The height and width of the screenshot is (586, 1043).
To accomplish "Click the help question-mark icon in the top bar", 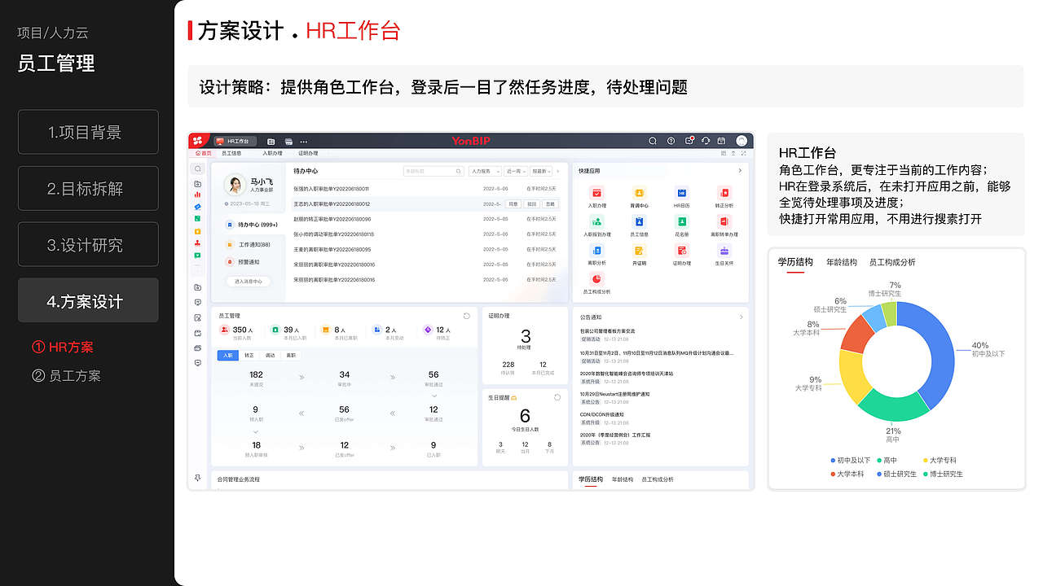I will 670,140.
